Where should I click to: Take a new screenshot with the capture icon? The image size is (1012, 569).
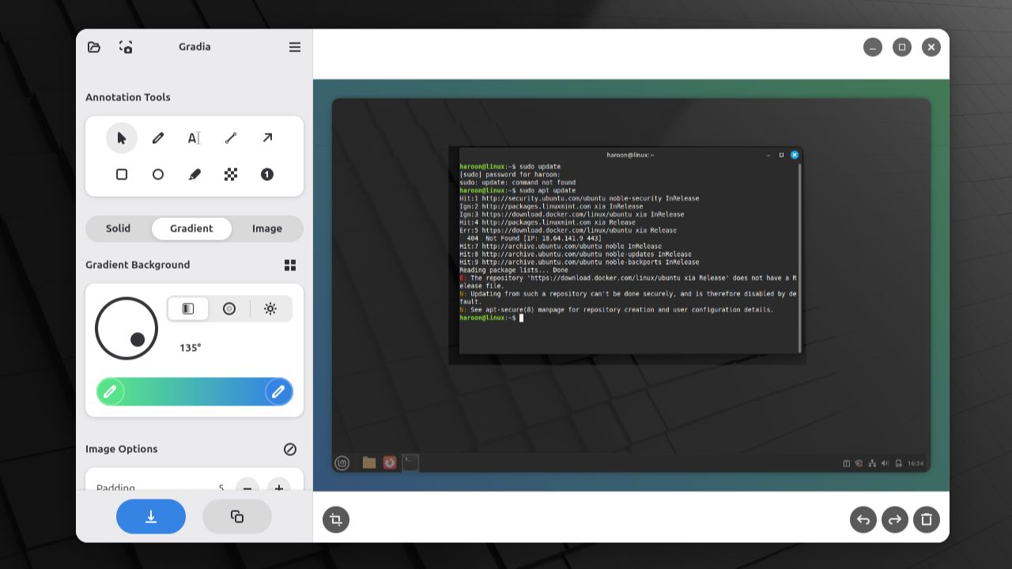(x=125, y=47)
